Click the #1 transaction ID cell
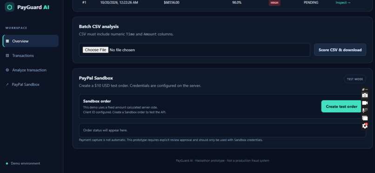 [x=84, y=2]
